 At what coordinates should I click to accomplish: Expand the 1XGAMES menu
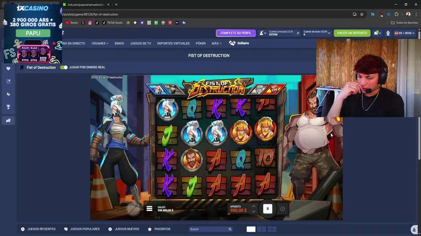(100, 43)
